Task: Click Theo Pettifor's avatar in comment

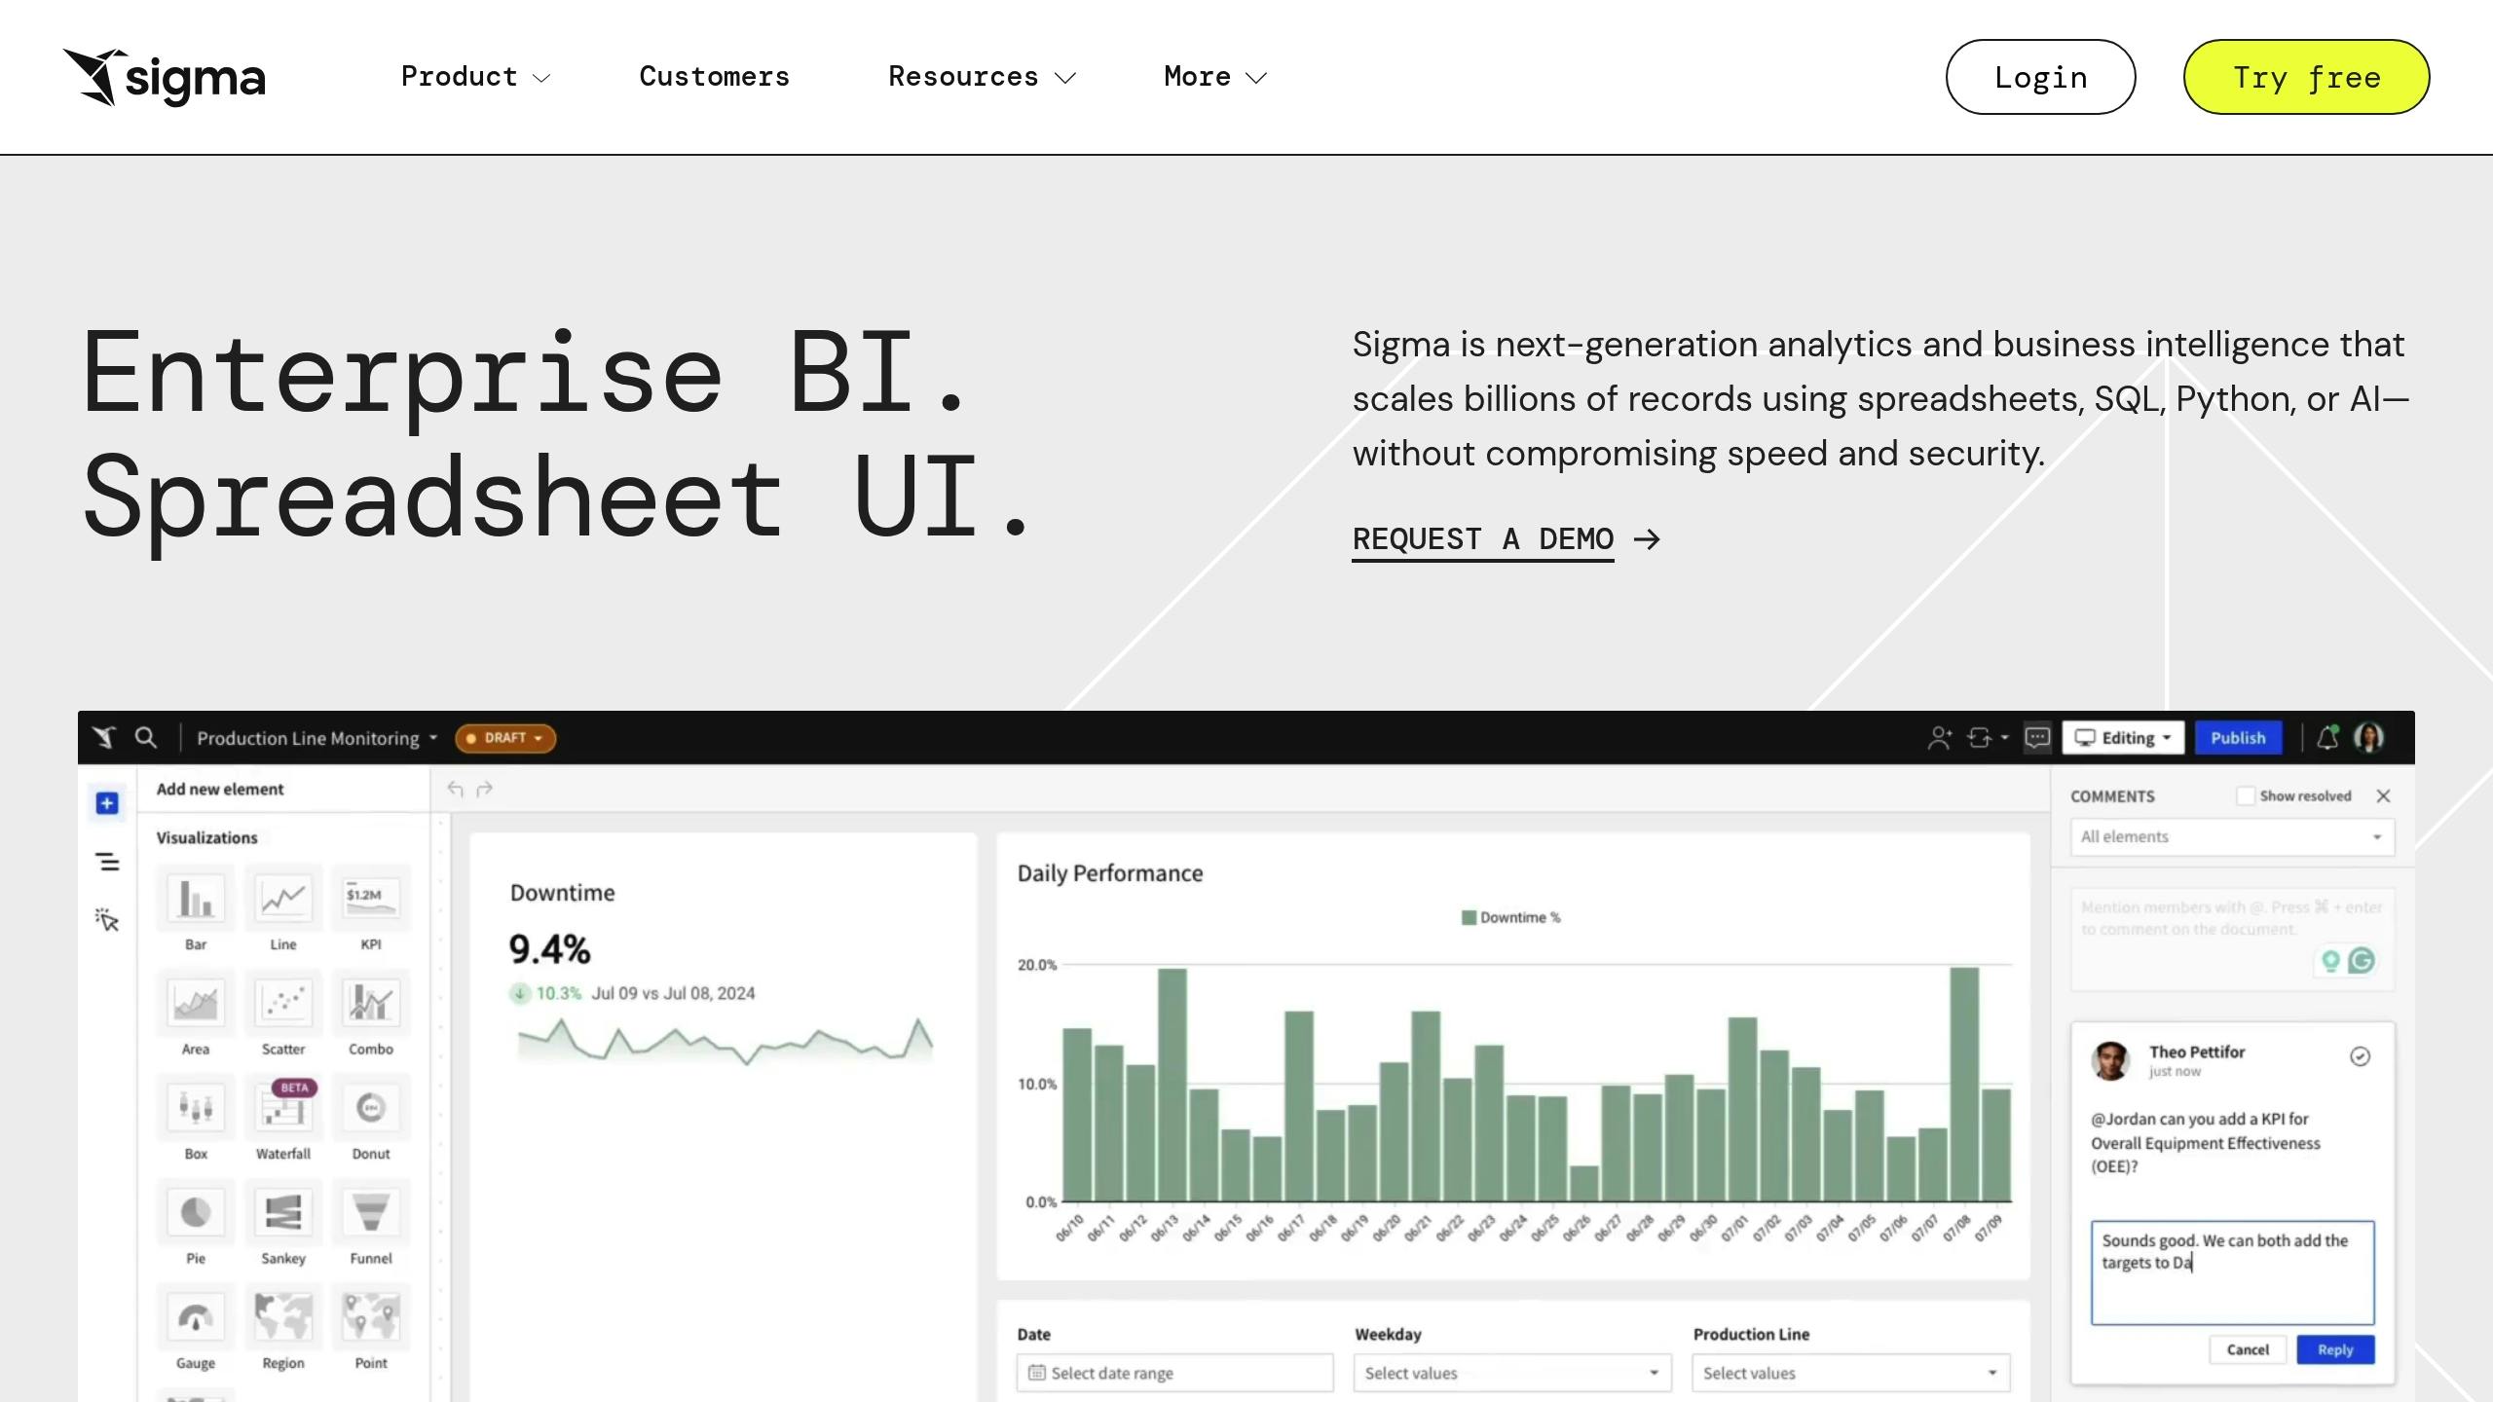Action: tap(2110, 1060)
